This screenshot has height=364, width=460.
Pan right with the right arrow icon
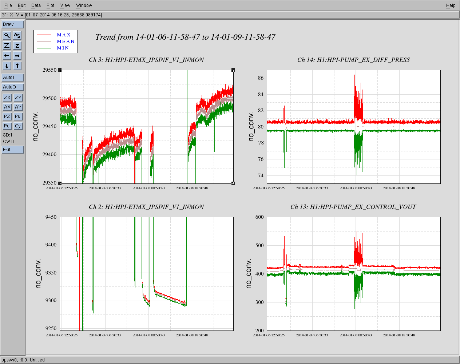17,56
